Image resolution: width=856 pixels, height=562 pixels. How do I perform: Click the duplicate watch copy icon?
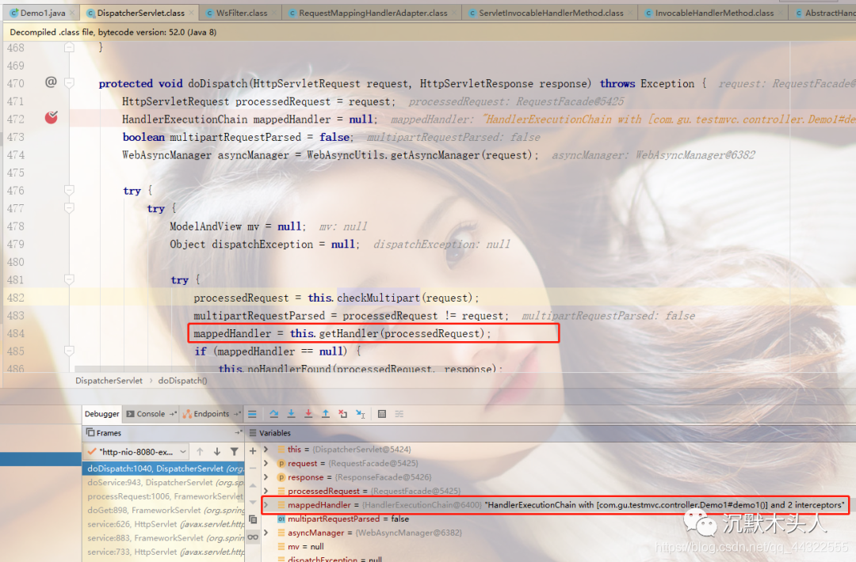coord(253,519)
